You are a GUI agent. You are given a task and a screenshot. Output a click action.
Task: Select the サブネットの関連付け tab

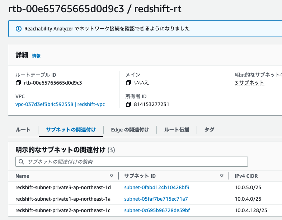coord(71,130)
